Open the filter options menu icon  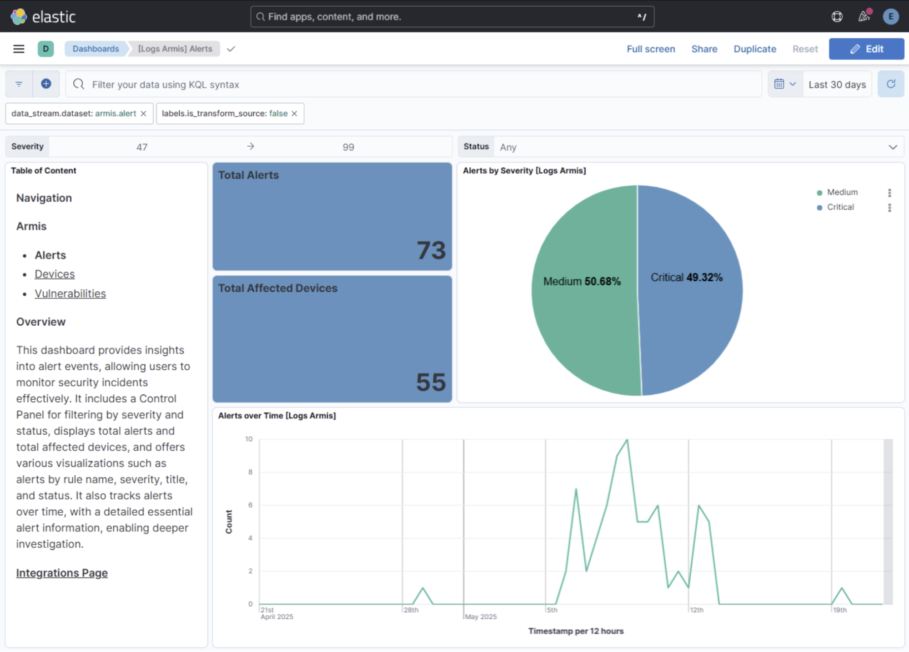pos(19,84)
